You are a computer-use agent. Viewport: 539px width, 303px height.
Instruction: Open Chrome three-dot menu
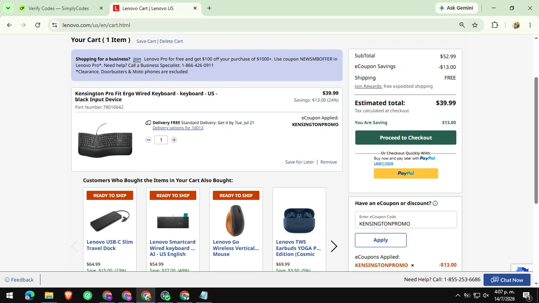(x=530, y=25)
